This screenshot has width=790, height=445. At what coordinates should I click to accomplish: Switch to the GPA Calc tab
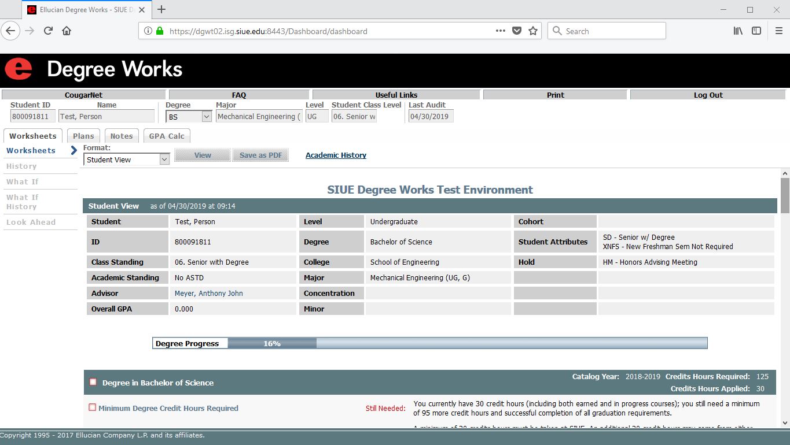[x=167, y=136]
